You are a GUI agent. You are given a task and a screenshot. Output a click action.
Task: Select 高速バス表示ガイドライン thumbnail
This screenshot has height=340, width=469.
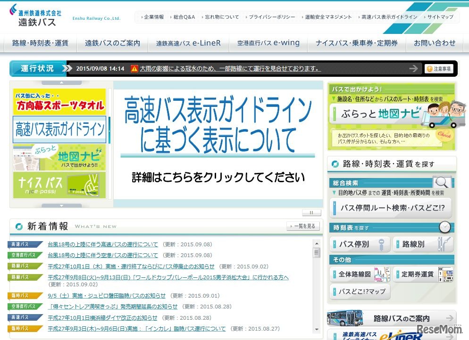[59, 129]
